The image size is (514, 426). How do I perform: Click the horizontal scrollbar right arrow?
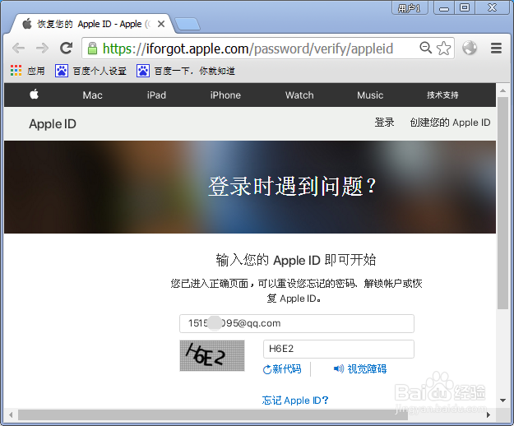pos(489,414)
